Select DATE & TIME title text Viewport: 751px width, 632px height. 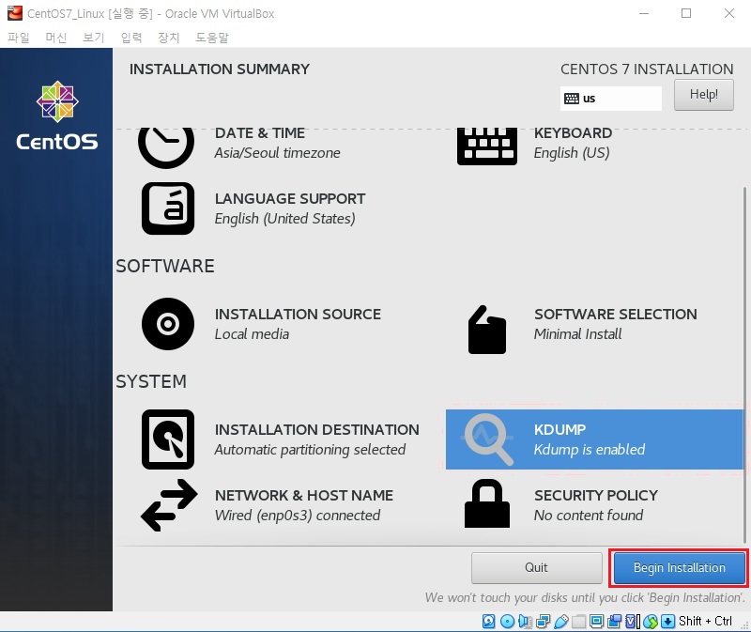260,132
